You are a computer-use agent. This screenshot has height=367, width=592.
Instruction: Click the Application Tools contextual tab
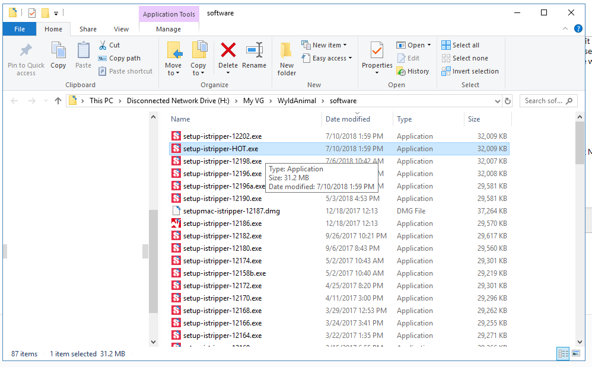pos(169,14)
